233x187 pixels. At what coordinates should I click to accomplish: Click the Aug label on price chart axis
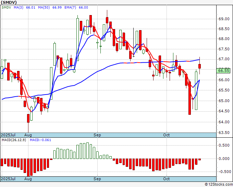pos(28,135)
